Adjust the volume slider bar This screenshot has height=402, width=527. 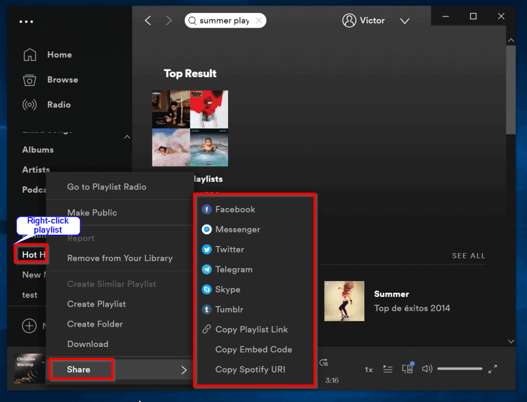[x=460, y=369]
